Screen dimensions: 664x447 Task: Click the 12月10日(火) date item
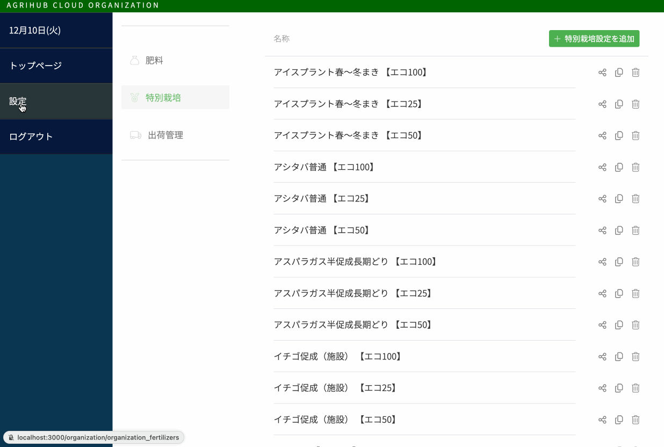pos(56,30)
